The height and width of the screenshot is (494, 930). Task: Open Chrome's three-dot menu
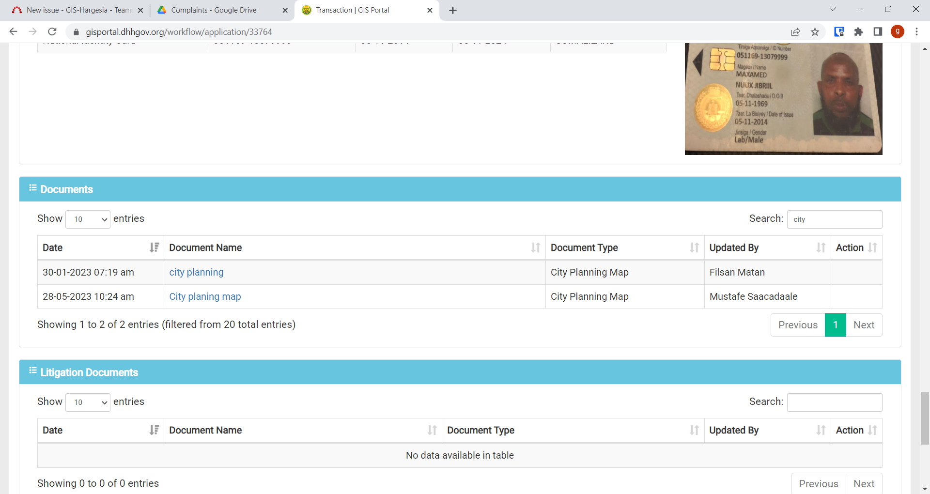click(x=916, y=32)
